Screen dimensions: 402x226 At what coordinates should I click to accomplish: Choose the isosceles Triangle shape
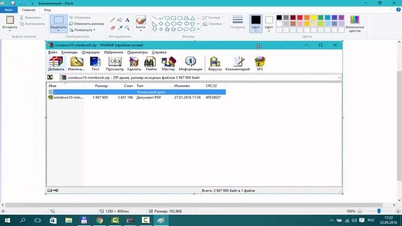(x=193, y=18)
